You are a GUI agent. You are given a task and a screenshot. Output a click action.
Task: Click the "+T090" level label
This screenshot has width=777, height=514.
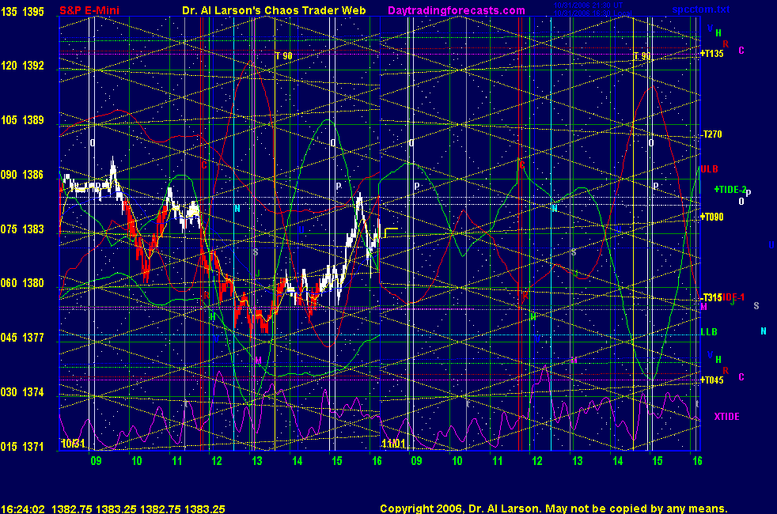click(x=712, y=217)
